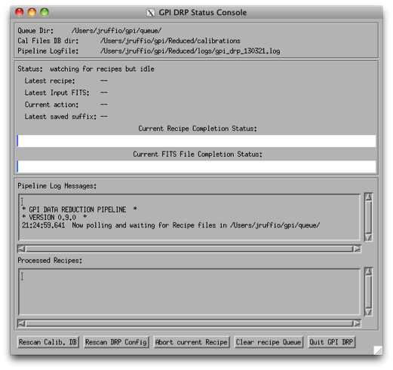Click up arrow of Processed Recipes scrollbar

tap(368, 271)
